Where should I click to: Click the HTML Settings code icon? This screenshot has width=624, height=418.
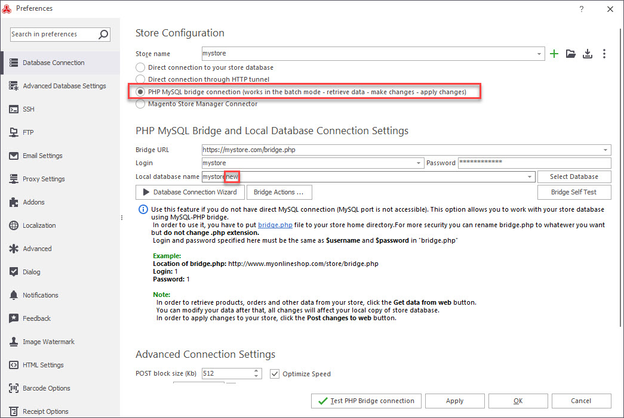14,365
